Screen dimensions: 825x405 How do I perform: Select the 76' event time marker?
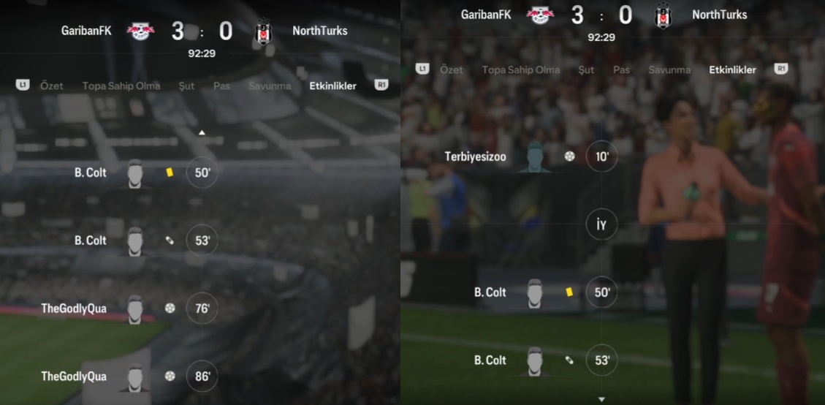tap(202, 308)
